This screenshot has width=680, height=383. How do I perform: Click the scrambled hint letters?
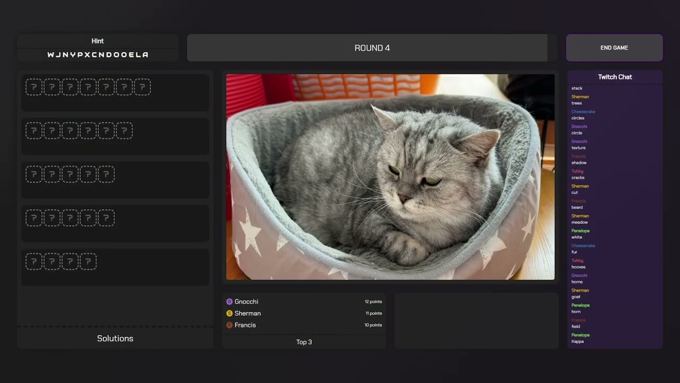(x=98, y=55)
